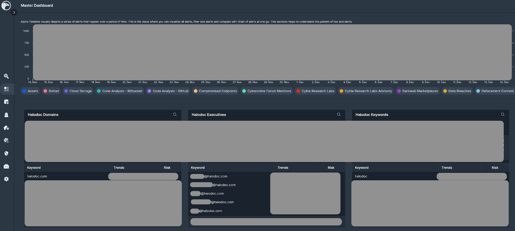Toggle the Cybercrime Forum Mentions legend entry

tap(267, 91)
